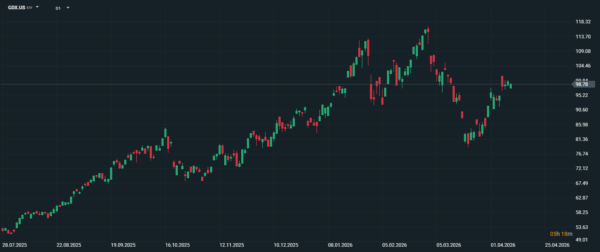
Task: Click the 05h 18m candle countdown timer
Action: coord(561,234)
